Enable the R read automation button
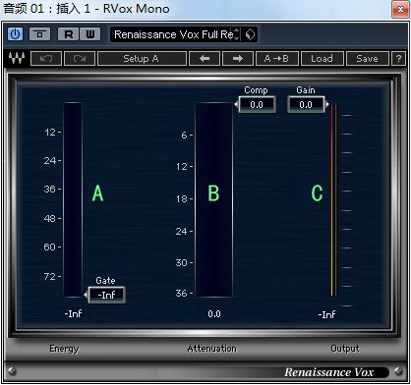The height and width of the screenshot is (385, 411). click(x=68, y=34)
